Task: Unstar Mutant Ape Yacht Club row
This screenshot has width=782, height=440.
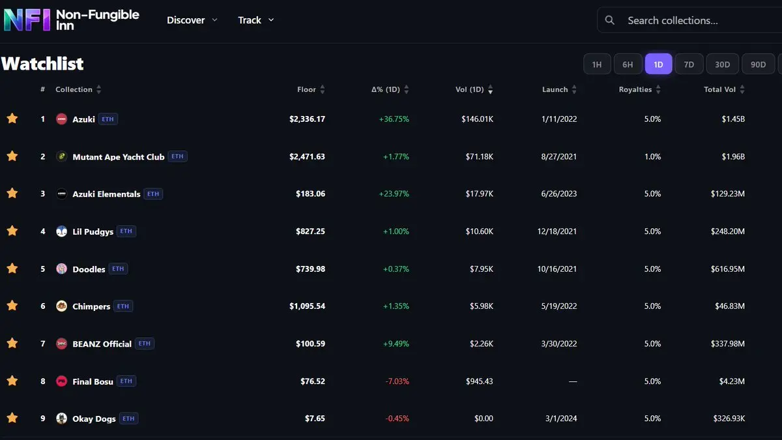Action: coord(12,156)
